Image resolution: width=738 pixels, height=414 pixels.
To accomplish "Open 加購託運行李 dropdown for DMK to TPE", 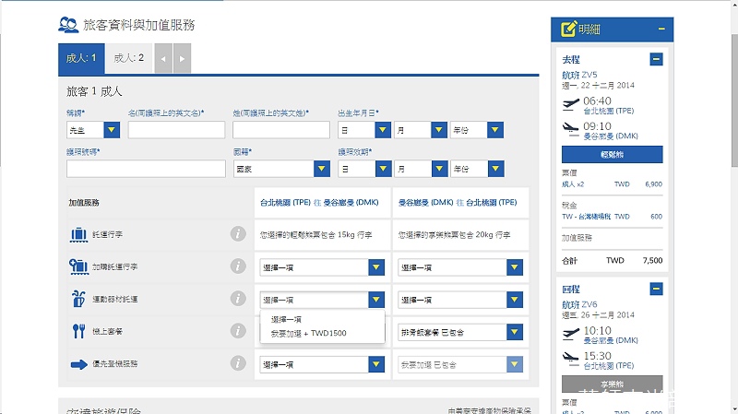I will click(x=460, y=267).
